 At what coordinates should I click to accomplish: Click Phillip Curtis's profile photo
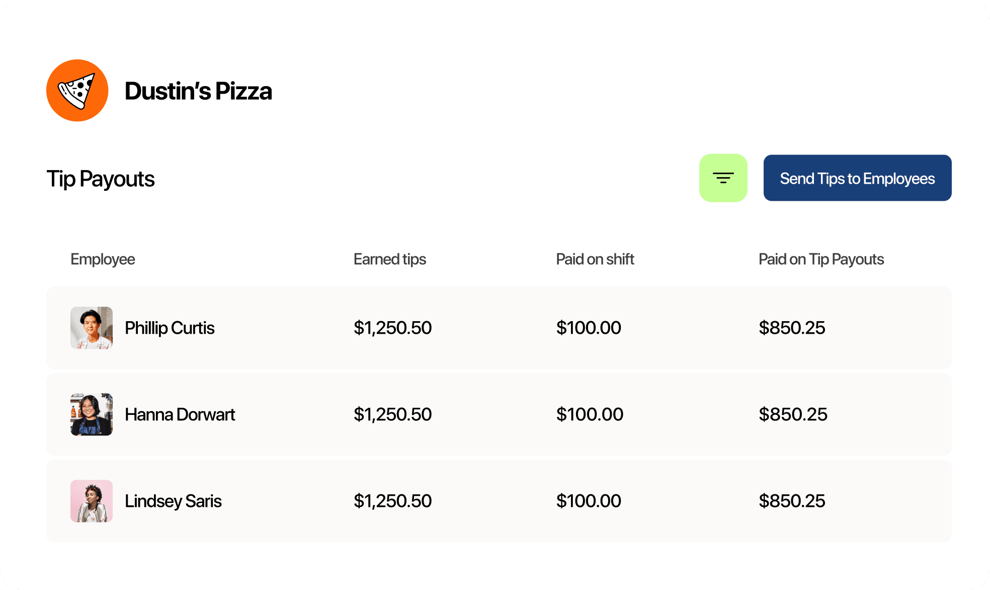point(92,328)
